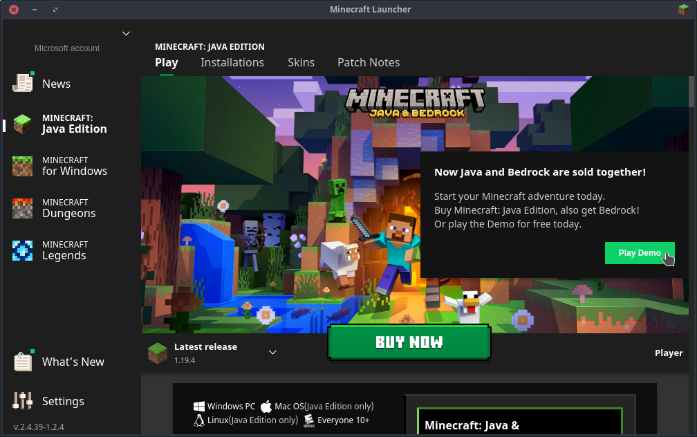Image resolution: width=697 pixels, height=437 pixels.
Task: Click the Windows PC logo icon
Action: (198, 406)
